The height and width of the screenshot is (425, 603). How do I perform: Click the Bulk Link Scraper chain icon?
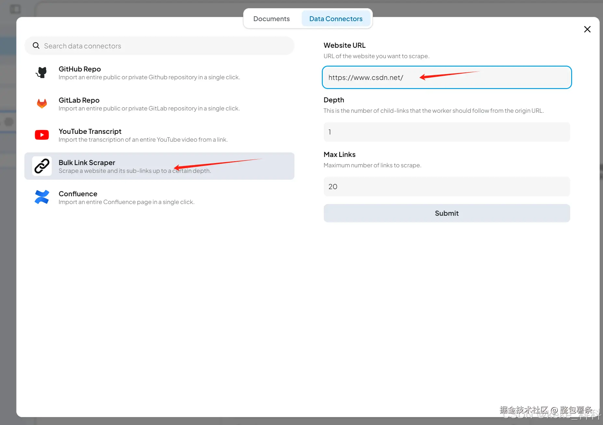pyautogui.click(x=42, y=166)
